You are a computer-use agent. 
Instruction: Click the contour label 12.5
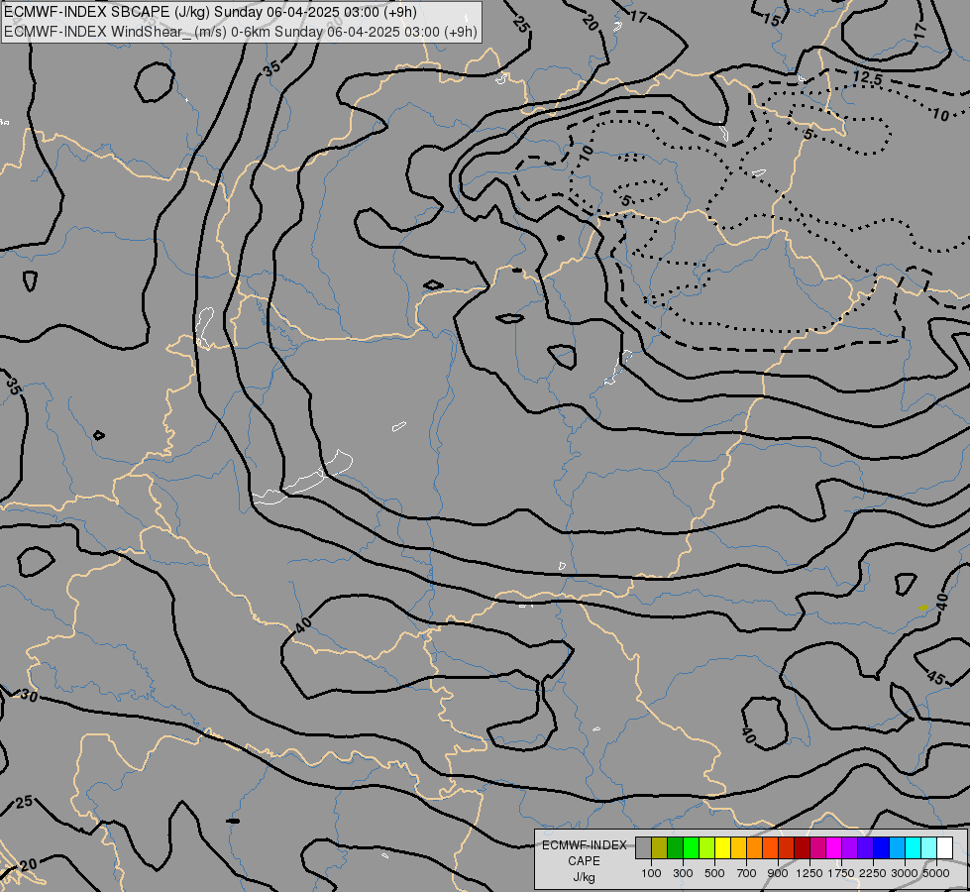pos(867,78)
